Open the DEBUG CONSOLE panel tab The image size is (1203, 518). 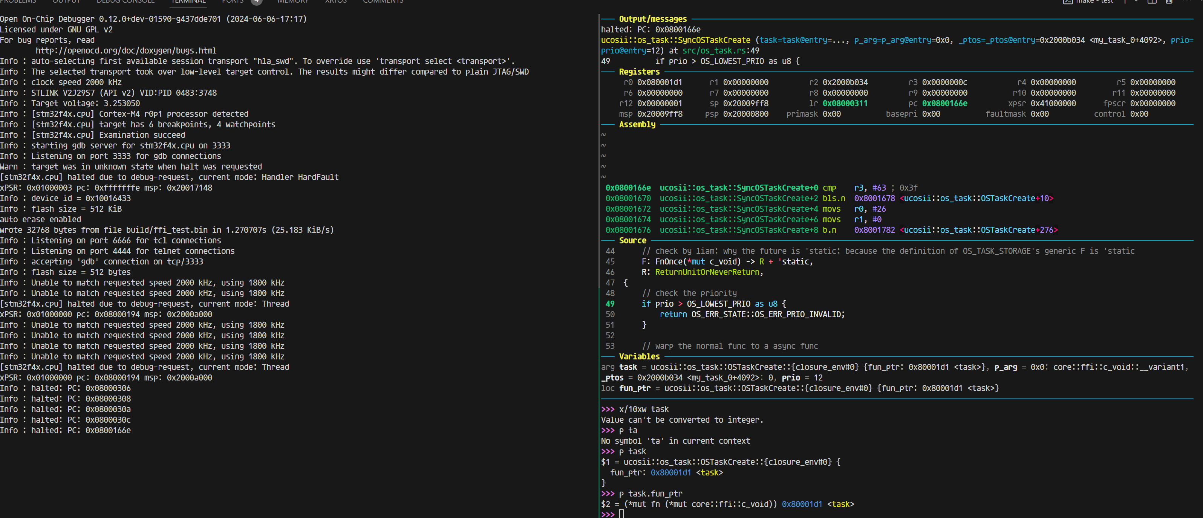126,2
